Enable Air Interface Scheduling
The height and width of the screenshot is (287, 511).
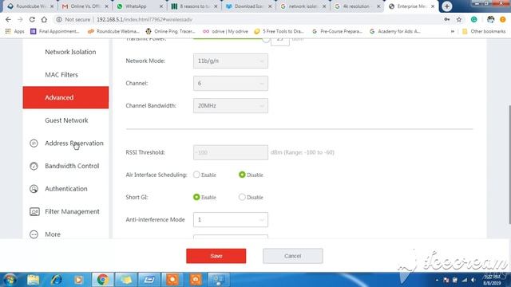coord(196,175)
